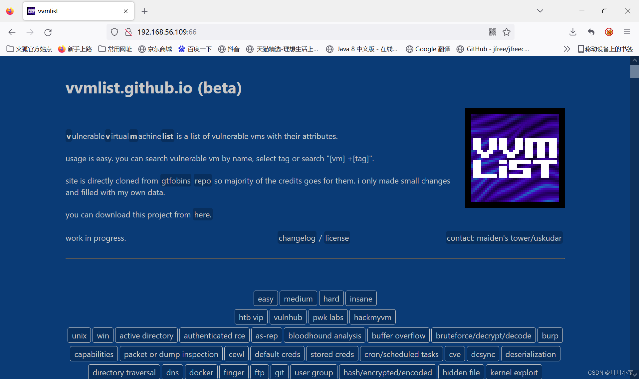
Task: Open the Firefox hamburger menu
Action: (627, 32)
